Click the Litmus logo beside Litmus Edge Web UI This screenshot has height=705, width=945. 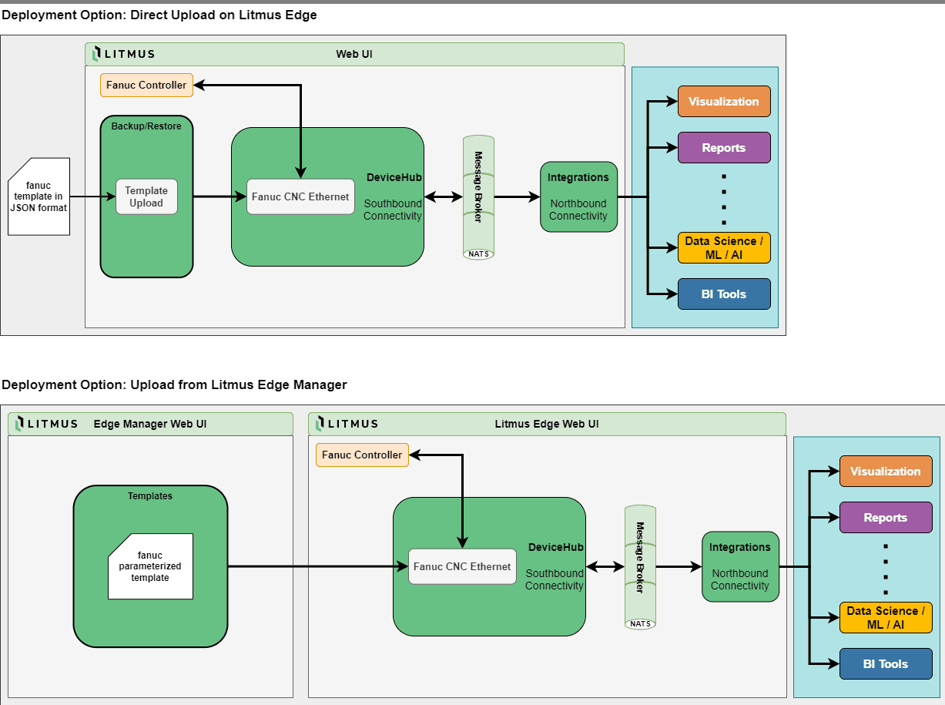(x=347, y=424)
